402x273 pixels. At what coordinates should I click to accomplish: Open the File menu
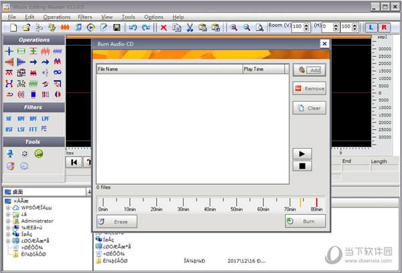click(12, 17)
